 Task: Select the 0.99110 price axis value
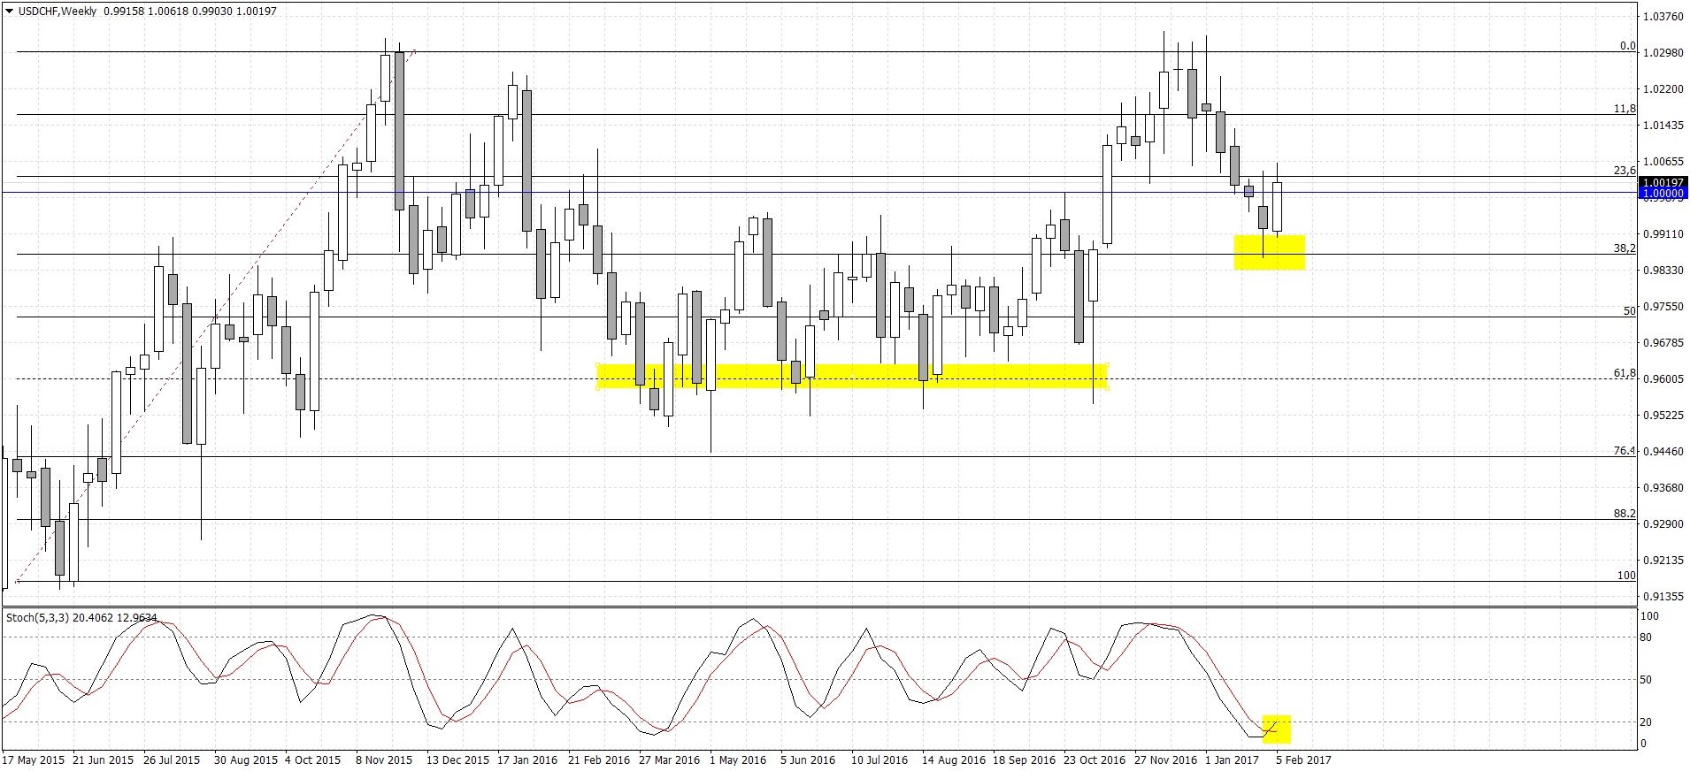(x=1663, y=233)
